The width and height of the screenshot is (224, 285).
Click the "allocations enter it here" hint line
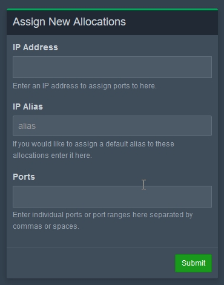[53, 156]
